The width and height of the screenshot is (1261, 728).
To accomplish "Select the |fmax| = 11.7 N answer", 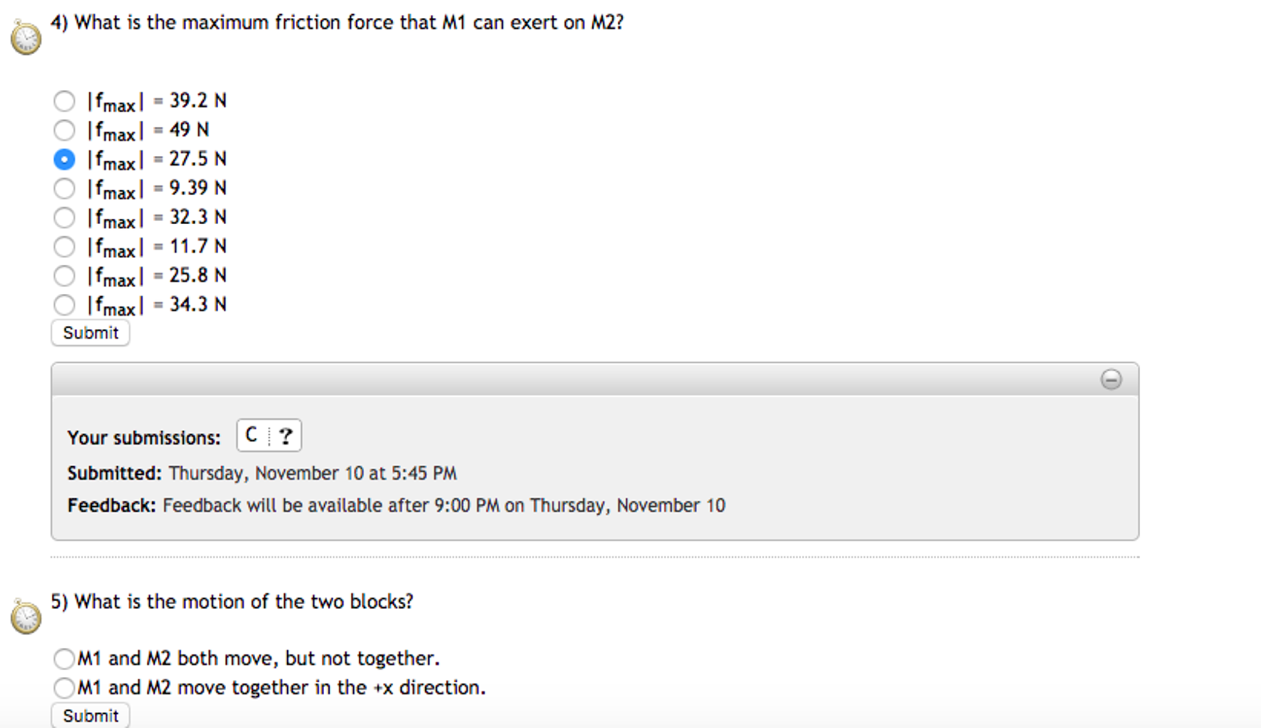I will 64,246.
